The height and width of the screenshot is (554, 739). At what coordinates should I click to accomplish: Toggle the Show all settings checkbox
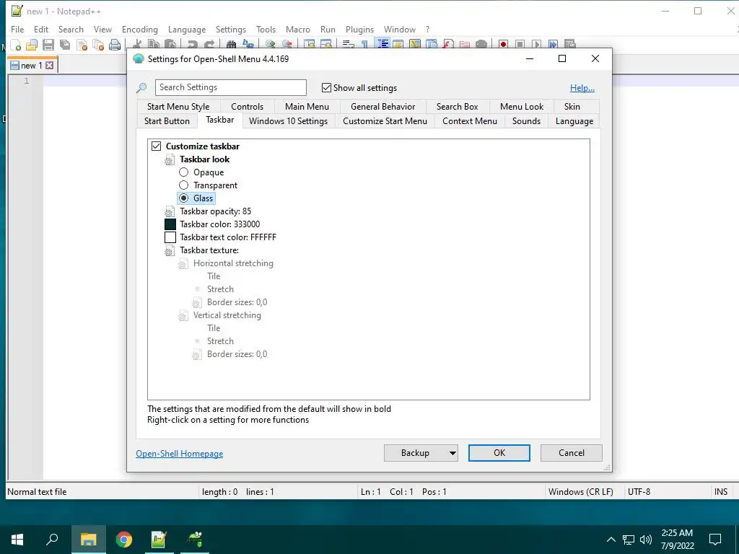click(x=326, y=87)
